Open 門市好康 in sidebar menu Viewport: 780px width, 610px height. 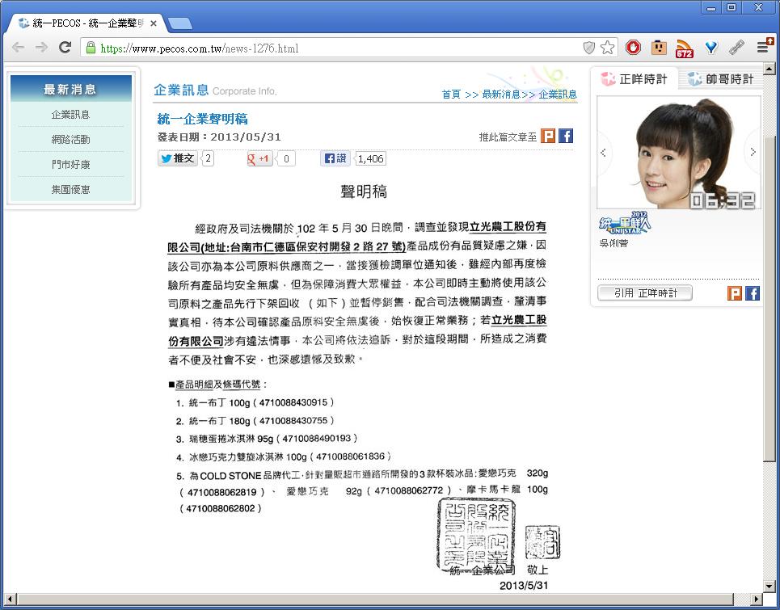[x=70, y=165]
